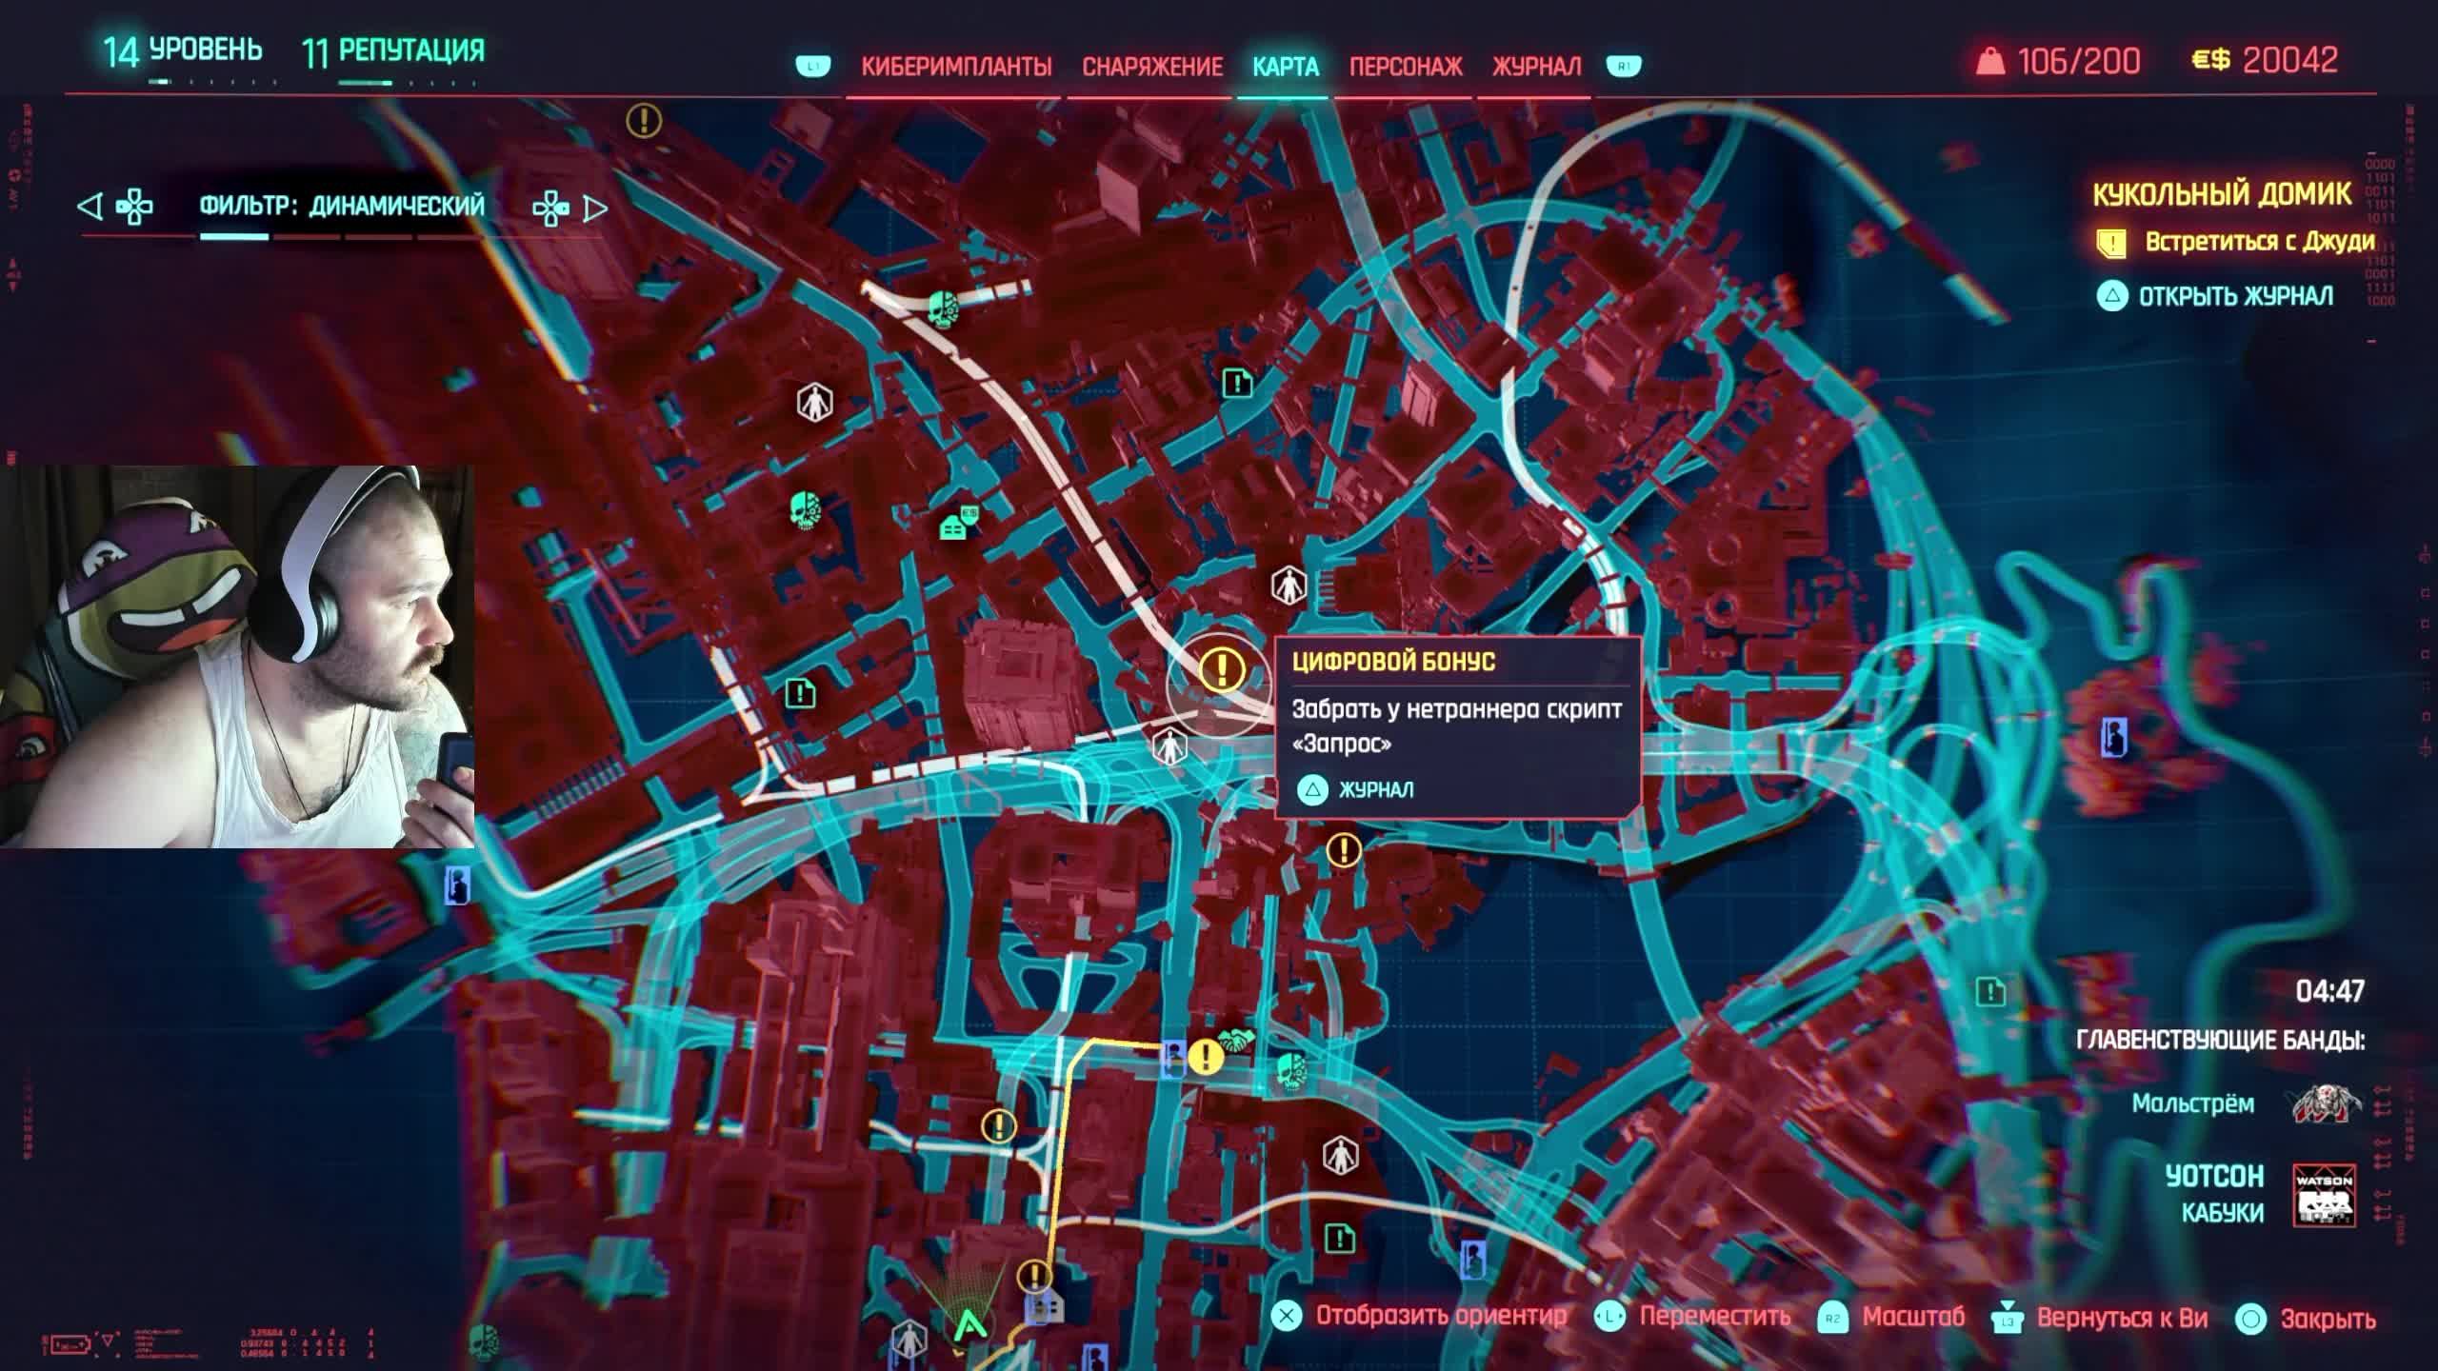Click the Watson district badge
Viewport: 2438px width, 1371px height.
point(2323,1195)
